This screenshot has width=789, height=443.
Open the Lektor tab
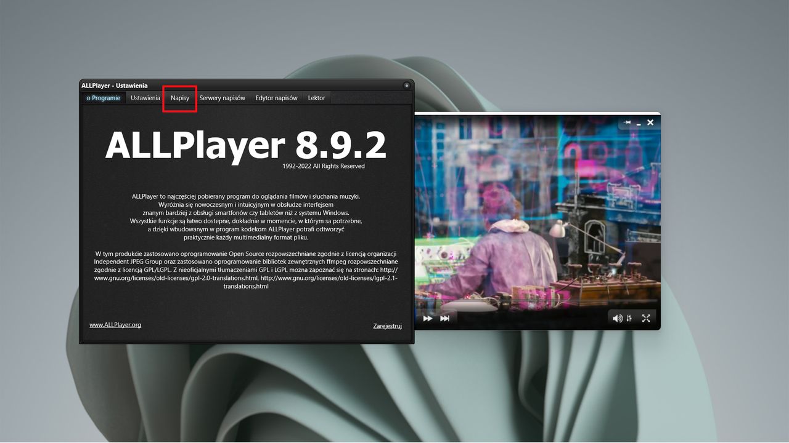point(316,98)
